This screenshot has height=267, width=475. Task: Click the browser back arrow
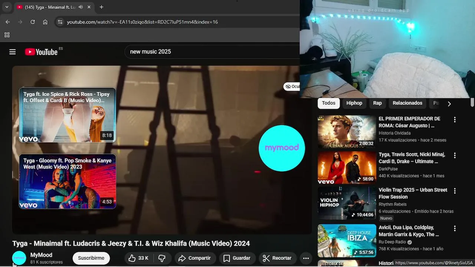point(7,22)
